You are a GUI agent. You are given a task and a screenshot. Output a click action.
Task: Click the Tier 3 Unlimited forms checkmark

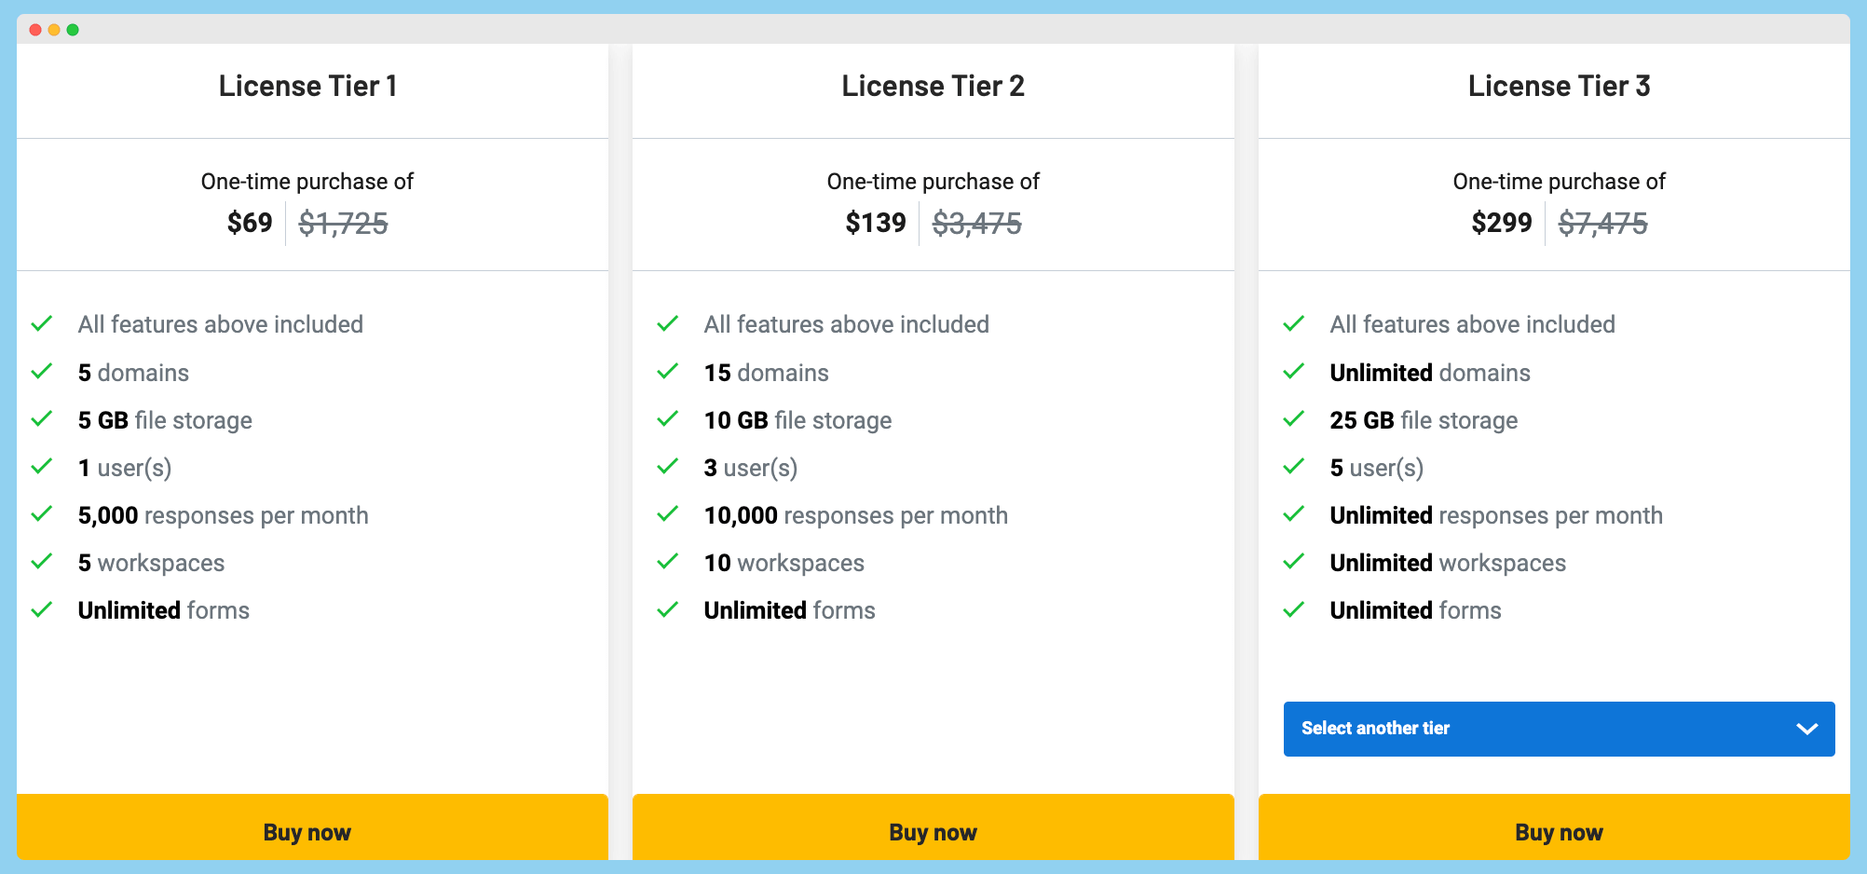(x=1294, y=610)
